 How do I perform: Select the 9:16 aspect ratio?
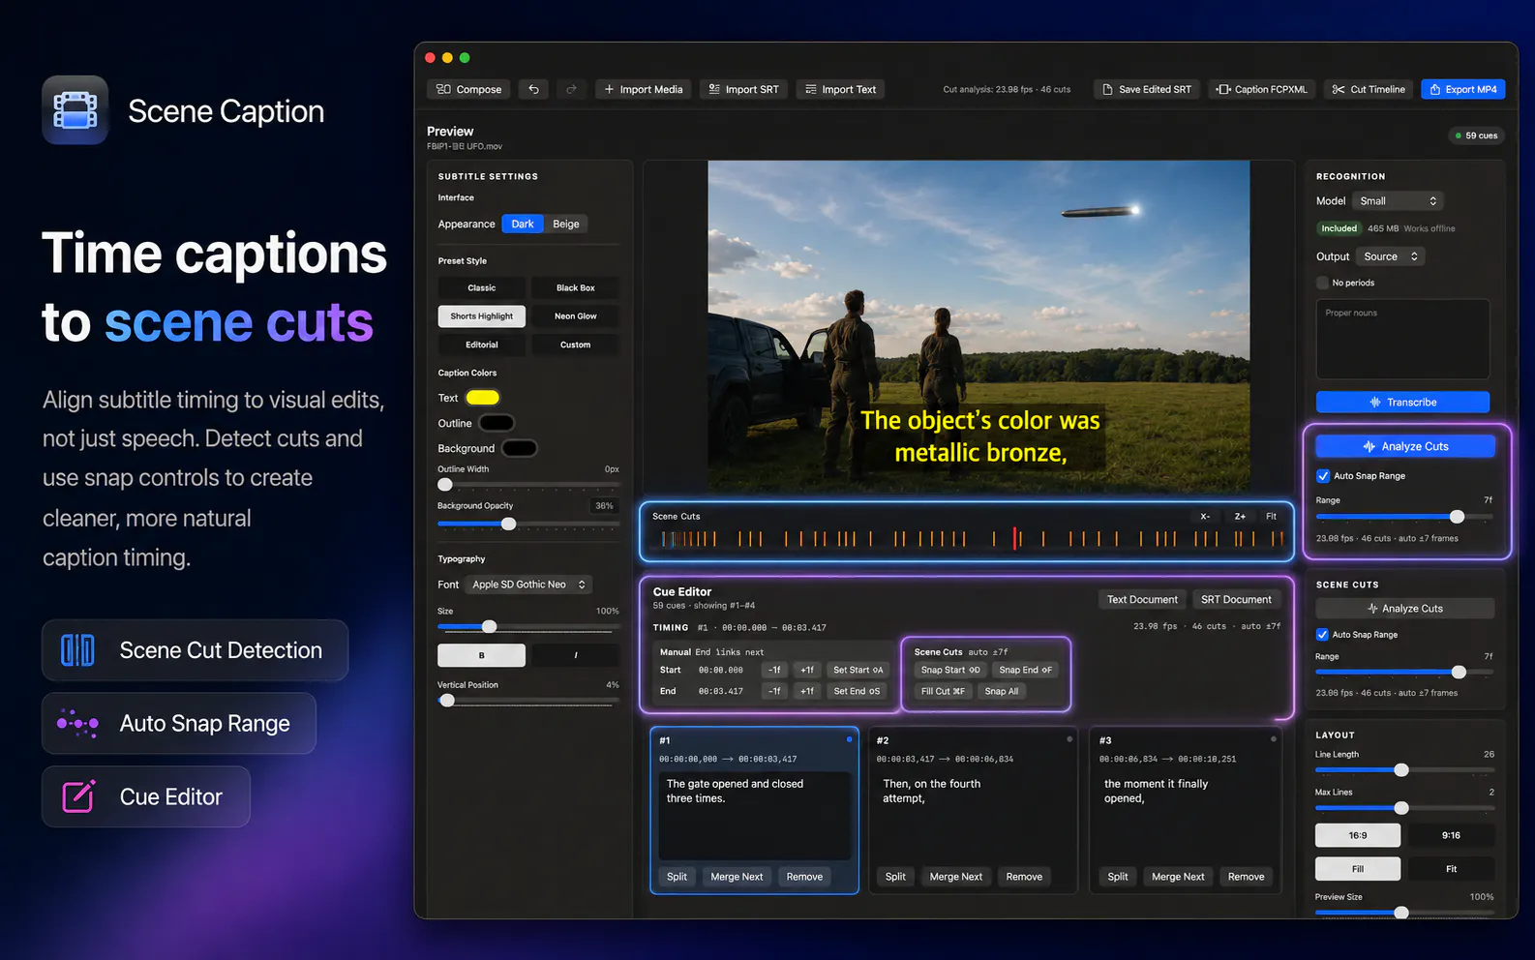1451,835
